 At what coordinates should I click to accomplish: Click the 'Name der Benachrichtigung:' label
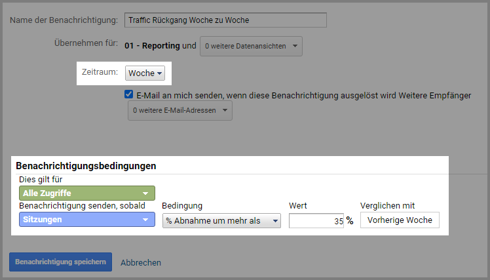point(64,20)
